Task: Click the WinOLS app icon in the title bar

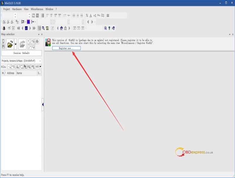Action: tap(2, 3)
